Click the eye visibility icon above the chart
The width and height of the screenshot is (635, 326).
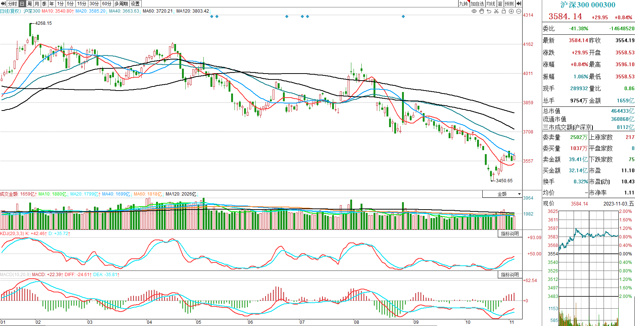tap(474, 11)
